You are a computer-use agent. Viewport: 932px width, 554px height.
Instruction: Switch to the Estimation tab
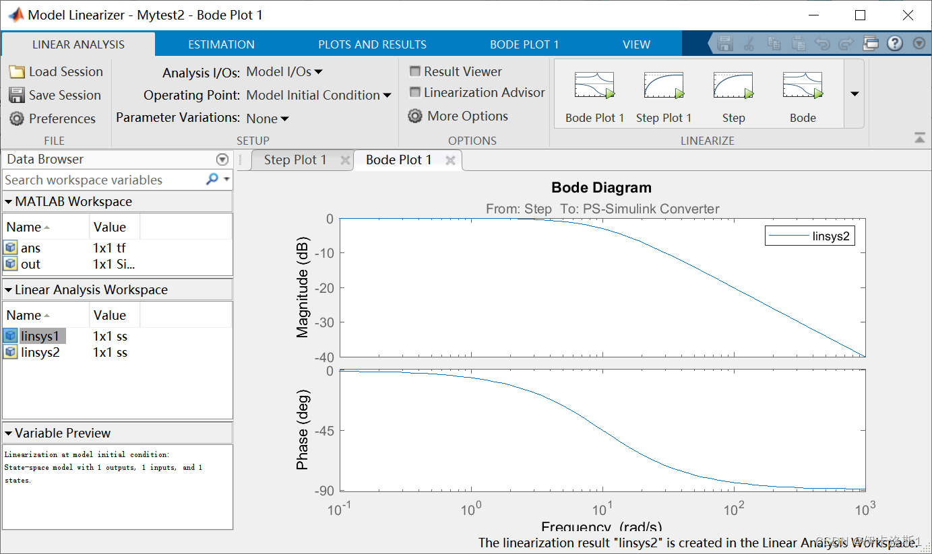click(x=221, y=44)
